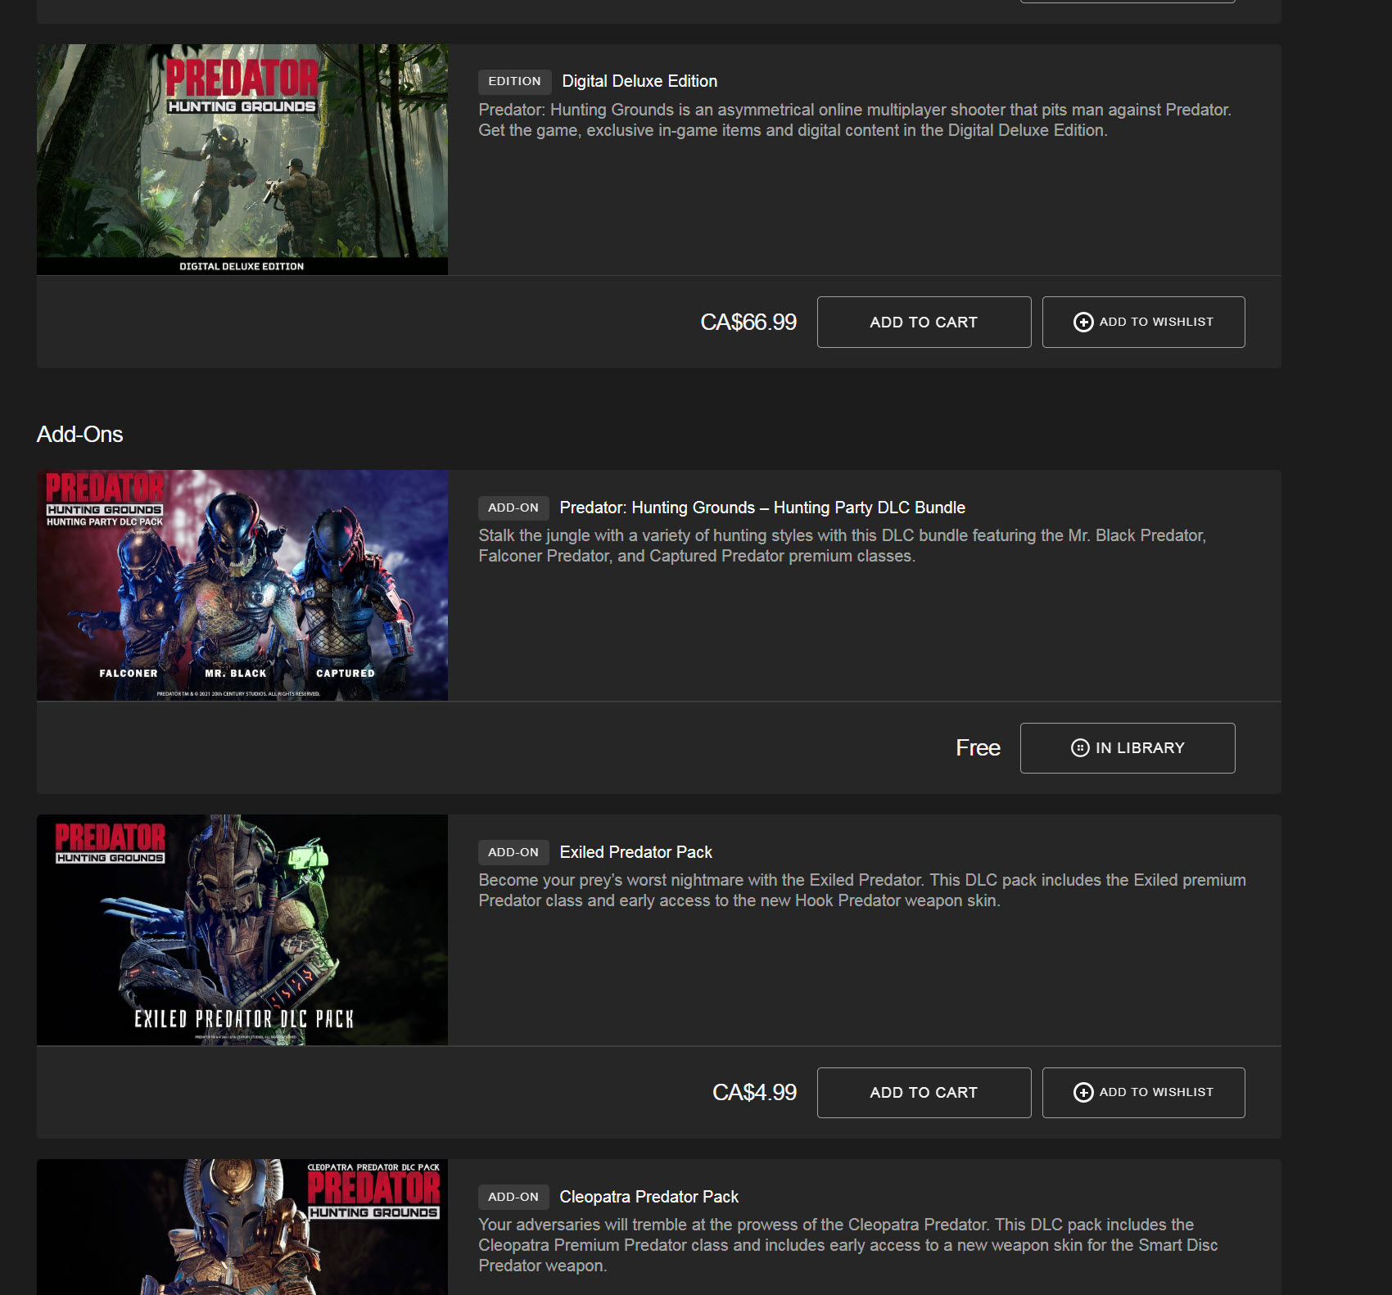The image size is (1392, 1295).
Task: Open the Cleopatra Predator Pack cover image
Action: click(242, 1228)
